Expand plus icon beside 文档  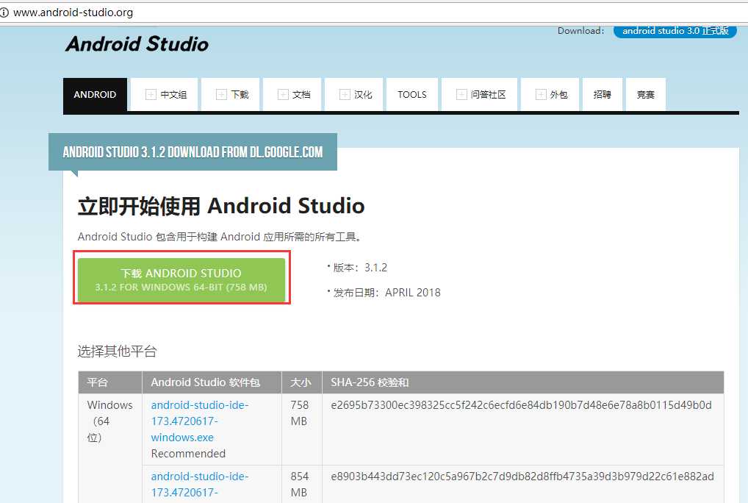point(284,94)
